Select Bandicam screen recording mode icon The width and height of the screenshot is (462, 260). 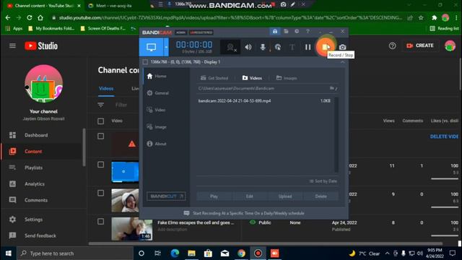click(151, 47)
